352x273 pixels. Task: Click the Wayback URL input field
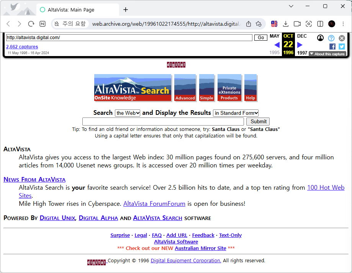click(129, 38)
